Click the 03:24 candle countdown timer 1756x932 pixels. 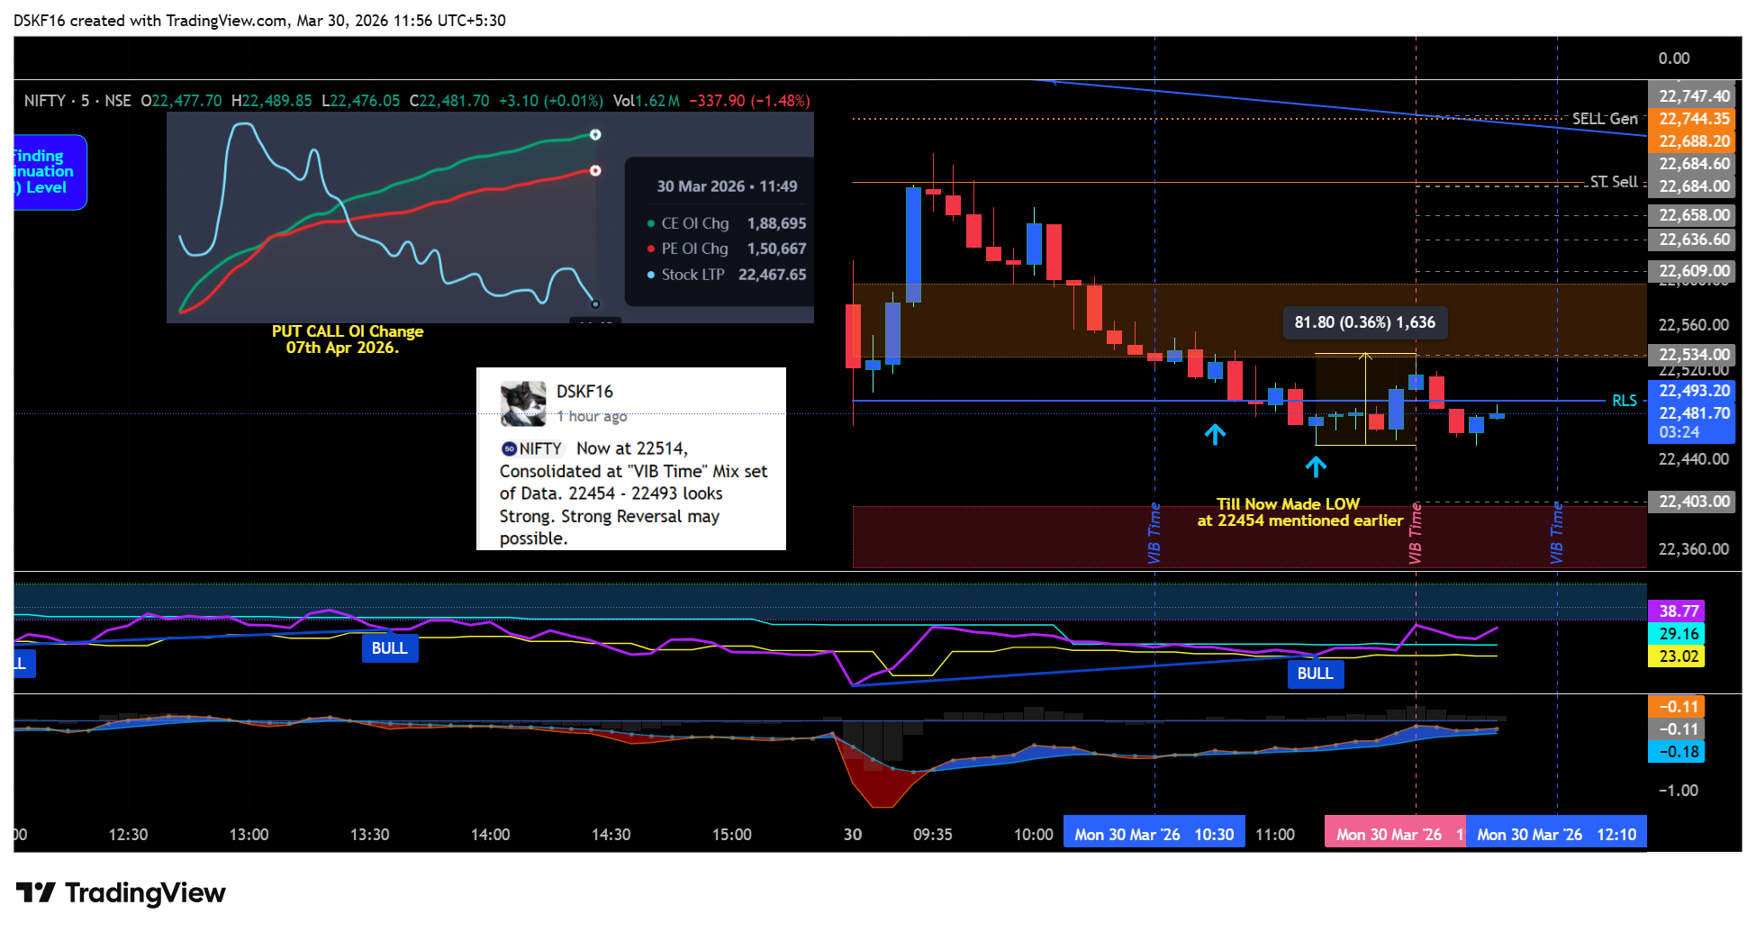pos(1679,432)
